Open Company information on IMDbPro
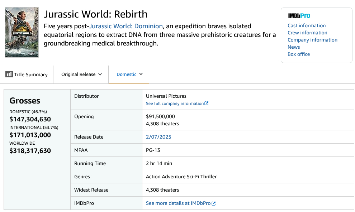The width and height of the screenshot is (355, 212). [312, 40]
